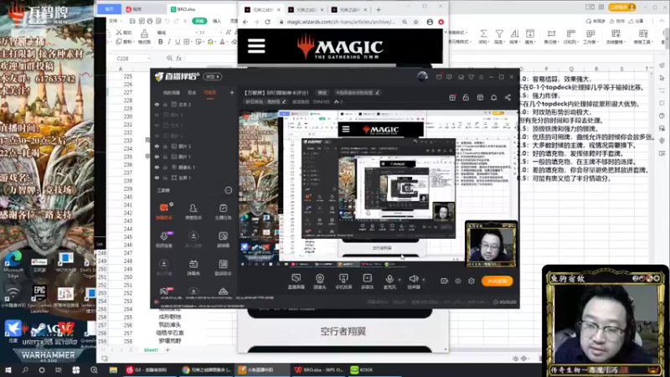
Task: Toggle visibility of layer 图片 4
Action: pyautogui.click(x=157, y=115)
